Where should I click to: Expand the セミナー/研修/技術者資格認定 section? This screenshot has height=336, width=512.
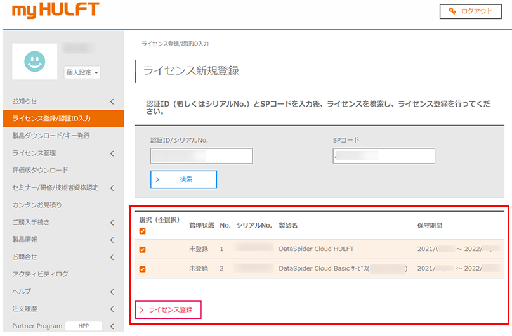click(62, 188)
